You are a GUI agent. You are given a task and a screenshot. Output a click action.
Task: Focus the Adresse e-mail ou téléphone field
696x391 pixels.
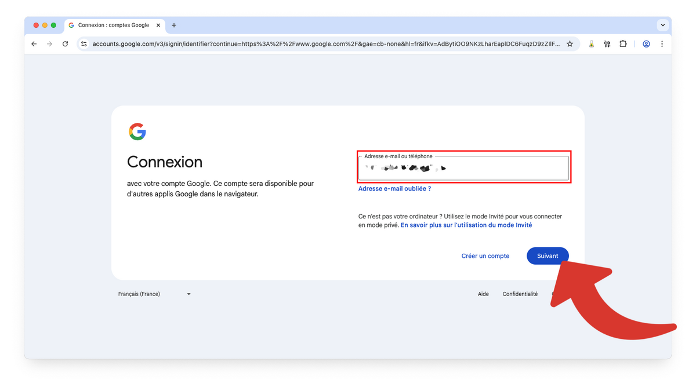coord(463,168)
